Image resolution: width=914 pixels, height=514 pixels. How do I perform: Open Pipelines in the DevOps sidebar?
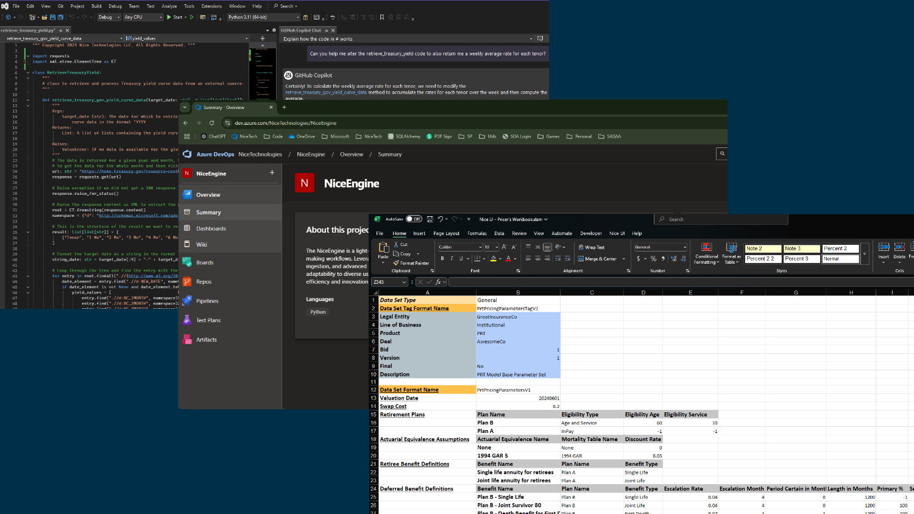click(x=207, y=301)
